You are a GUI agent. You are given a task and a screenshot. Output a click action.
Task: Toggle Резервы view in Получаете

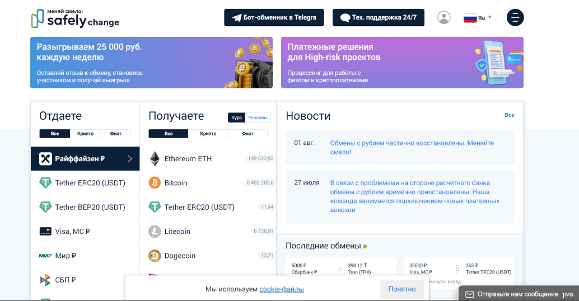pos(258,117)
